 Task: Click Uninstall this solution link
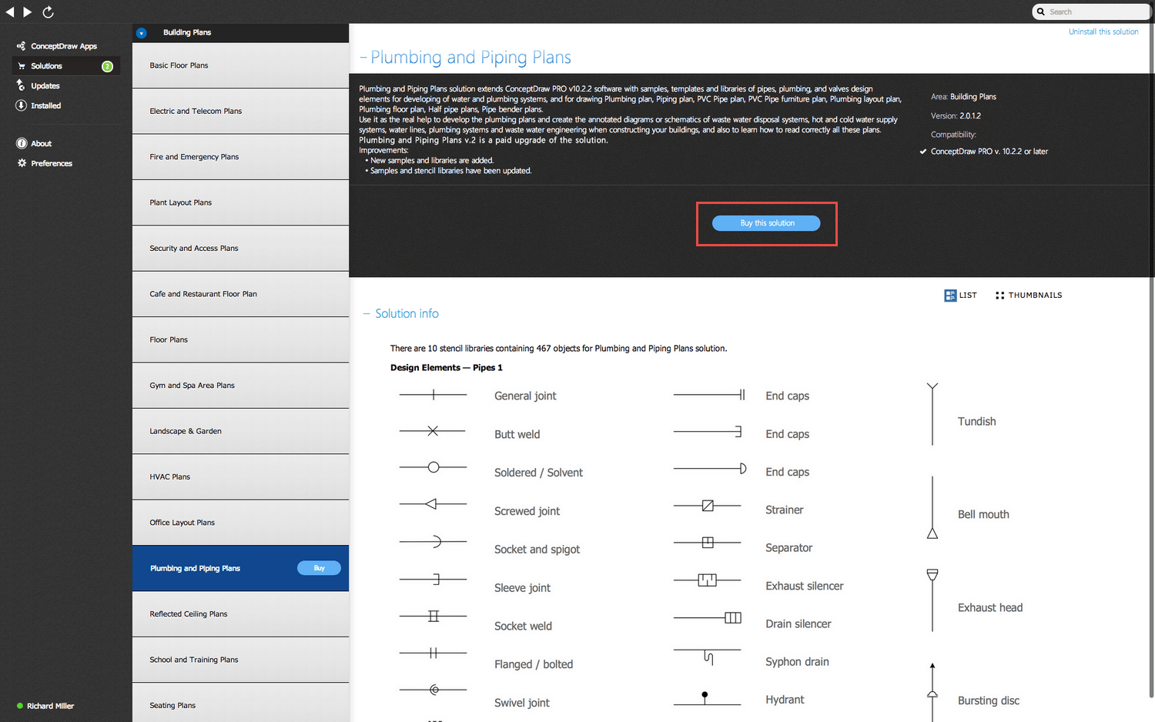(1103, 32)
